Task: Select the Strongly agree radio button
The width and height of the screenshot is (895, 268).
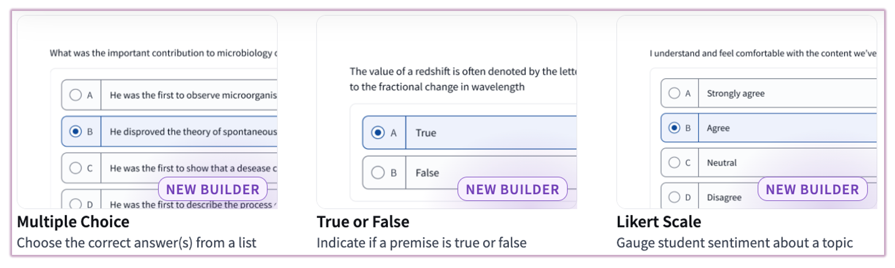Action: pos(674,94)
